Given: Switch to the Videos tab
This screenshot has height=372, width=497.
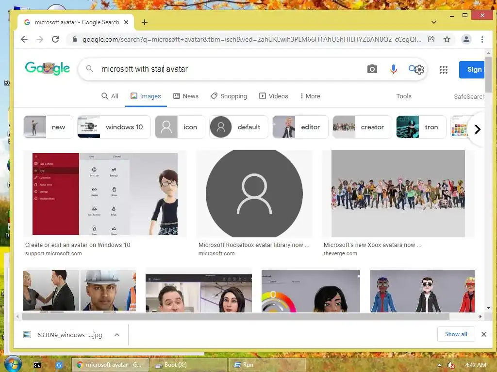Looking at the screenshot, I should coord(274,96).
